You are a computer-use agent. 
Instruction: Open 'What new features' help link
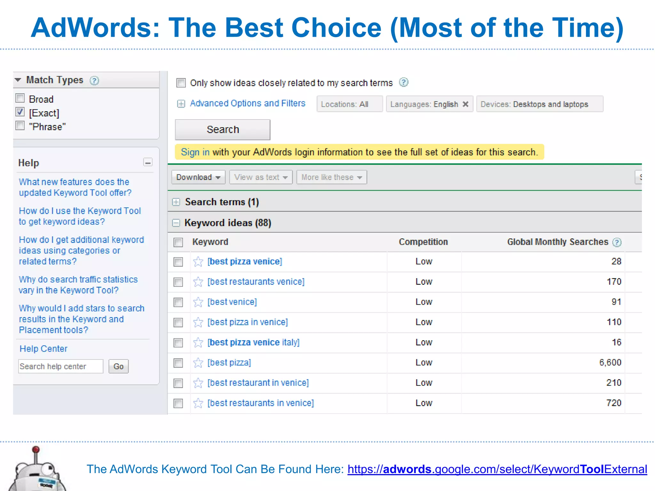click(x=75, y=187)
